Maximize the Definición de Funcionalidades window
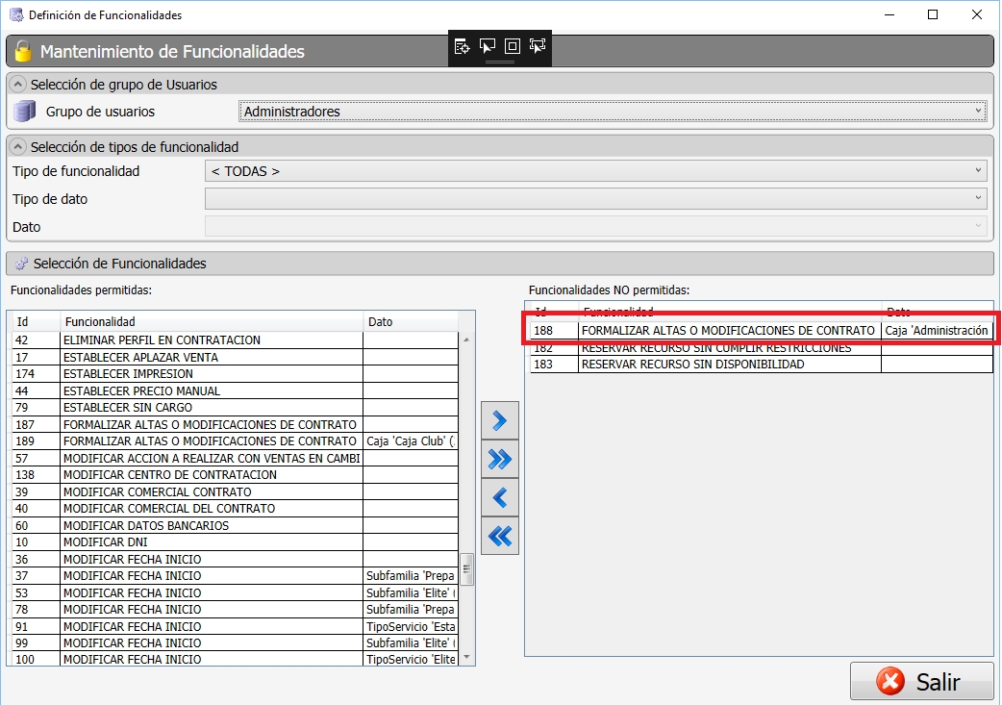The width and height of the screenshot is (1002, 705). pos(933,14)
